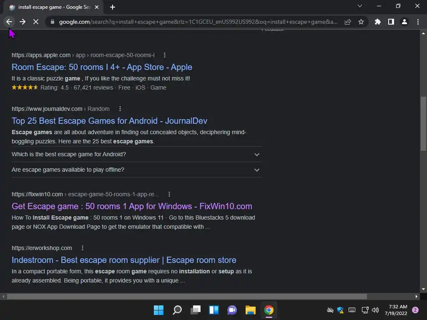Viewport: 427px width, 320px height.
Task: Toggle the Chrome side panel icon
Action: [x=391, y=22]
